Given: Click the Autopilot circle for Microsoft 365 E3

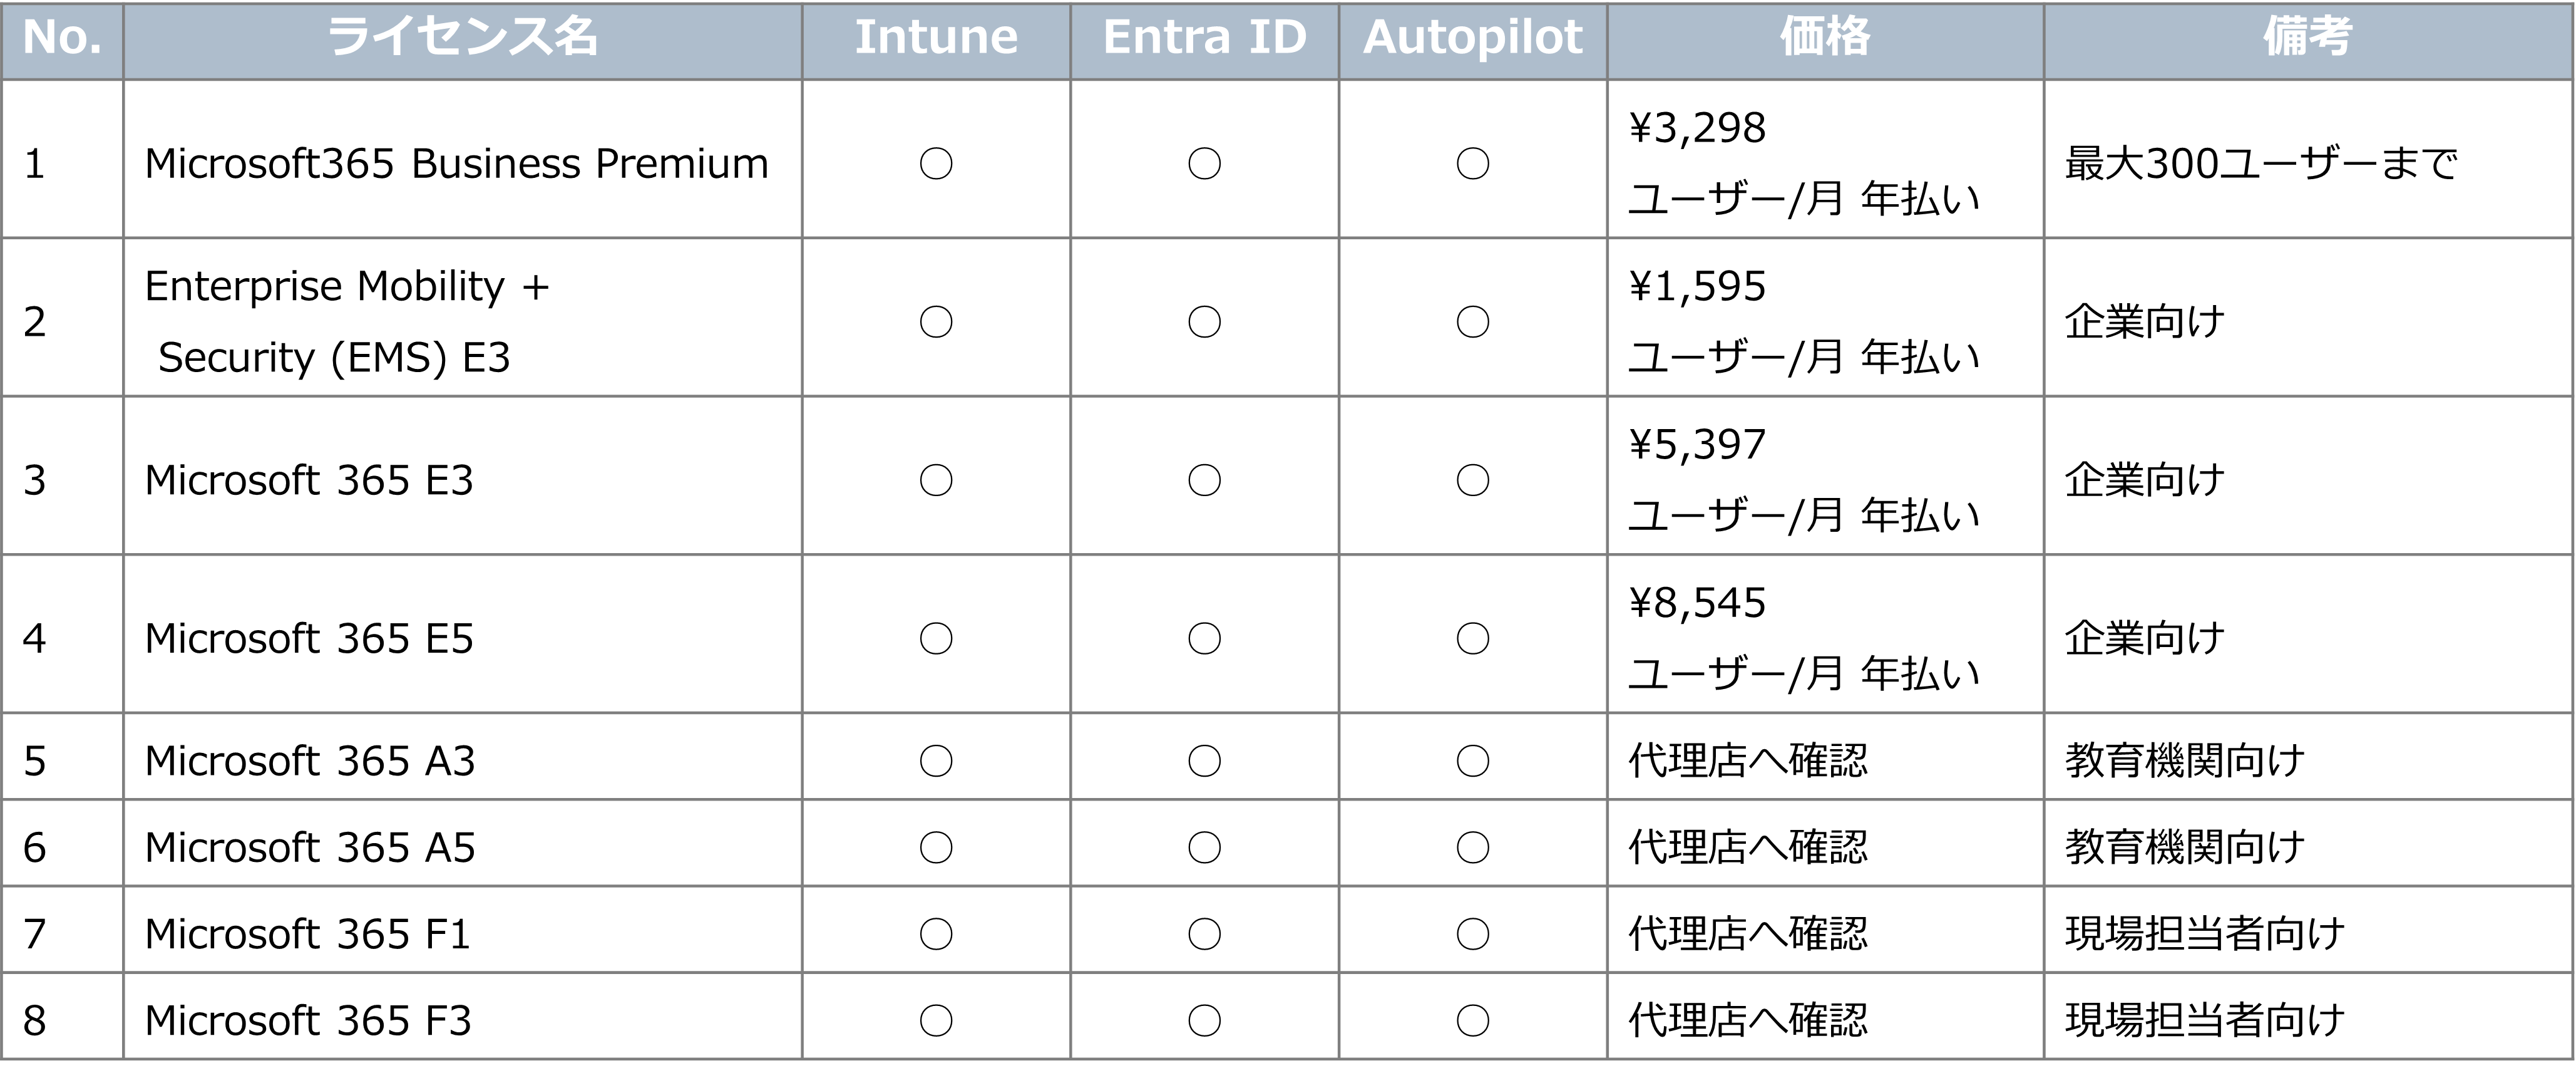Looking at the screenshot, I should coord(1473,479).
